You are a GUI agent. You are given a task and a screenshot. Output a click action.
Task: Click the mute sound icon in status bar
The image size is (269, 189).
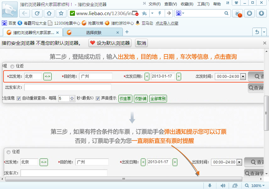tap(223, 186)
